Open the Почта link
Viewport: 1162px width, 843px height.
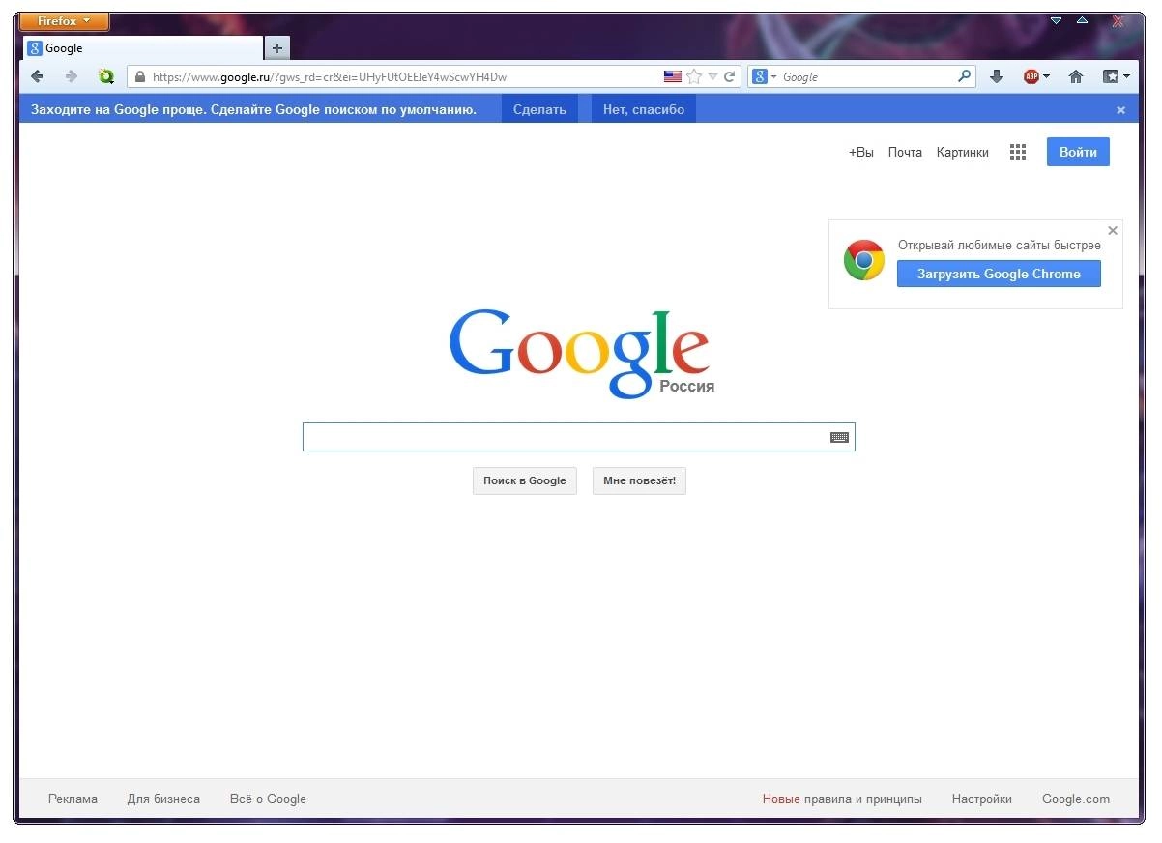(x=905, y=152)
